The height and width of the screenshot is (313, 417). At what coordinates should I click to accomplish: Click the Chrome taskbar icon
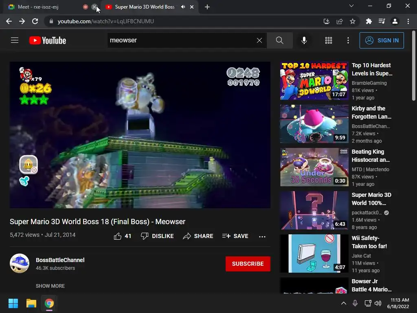coord(49,303)
